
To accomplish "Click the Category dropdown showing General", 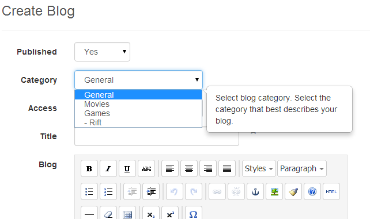I will pos(138,80).
